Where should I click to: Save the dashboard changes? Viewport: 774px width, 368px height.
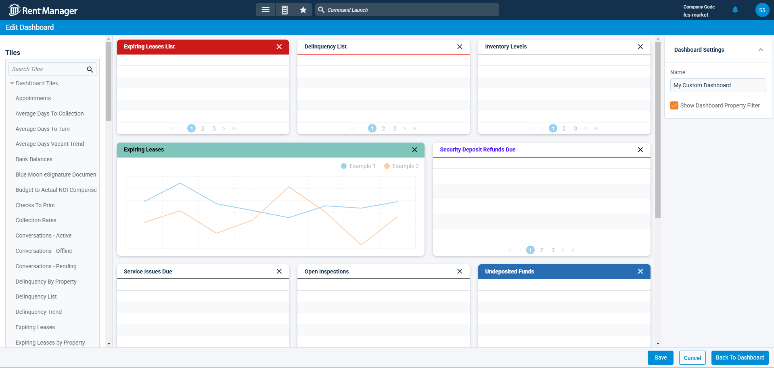[660, 357]
